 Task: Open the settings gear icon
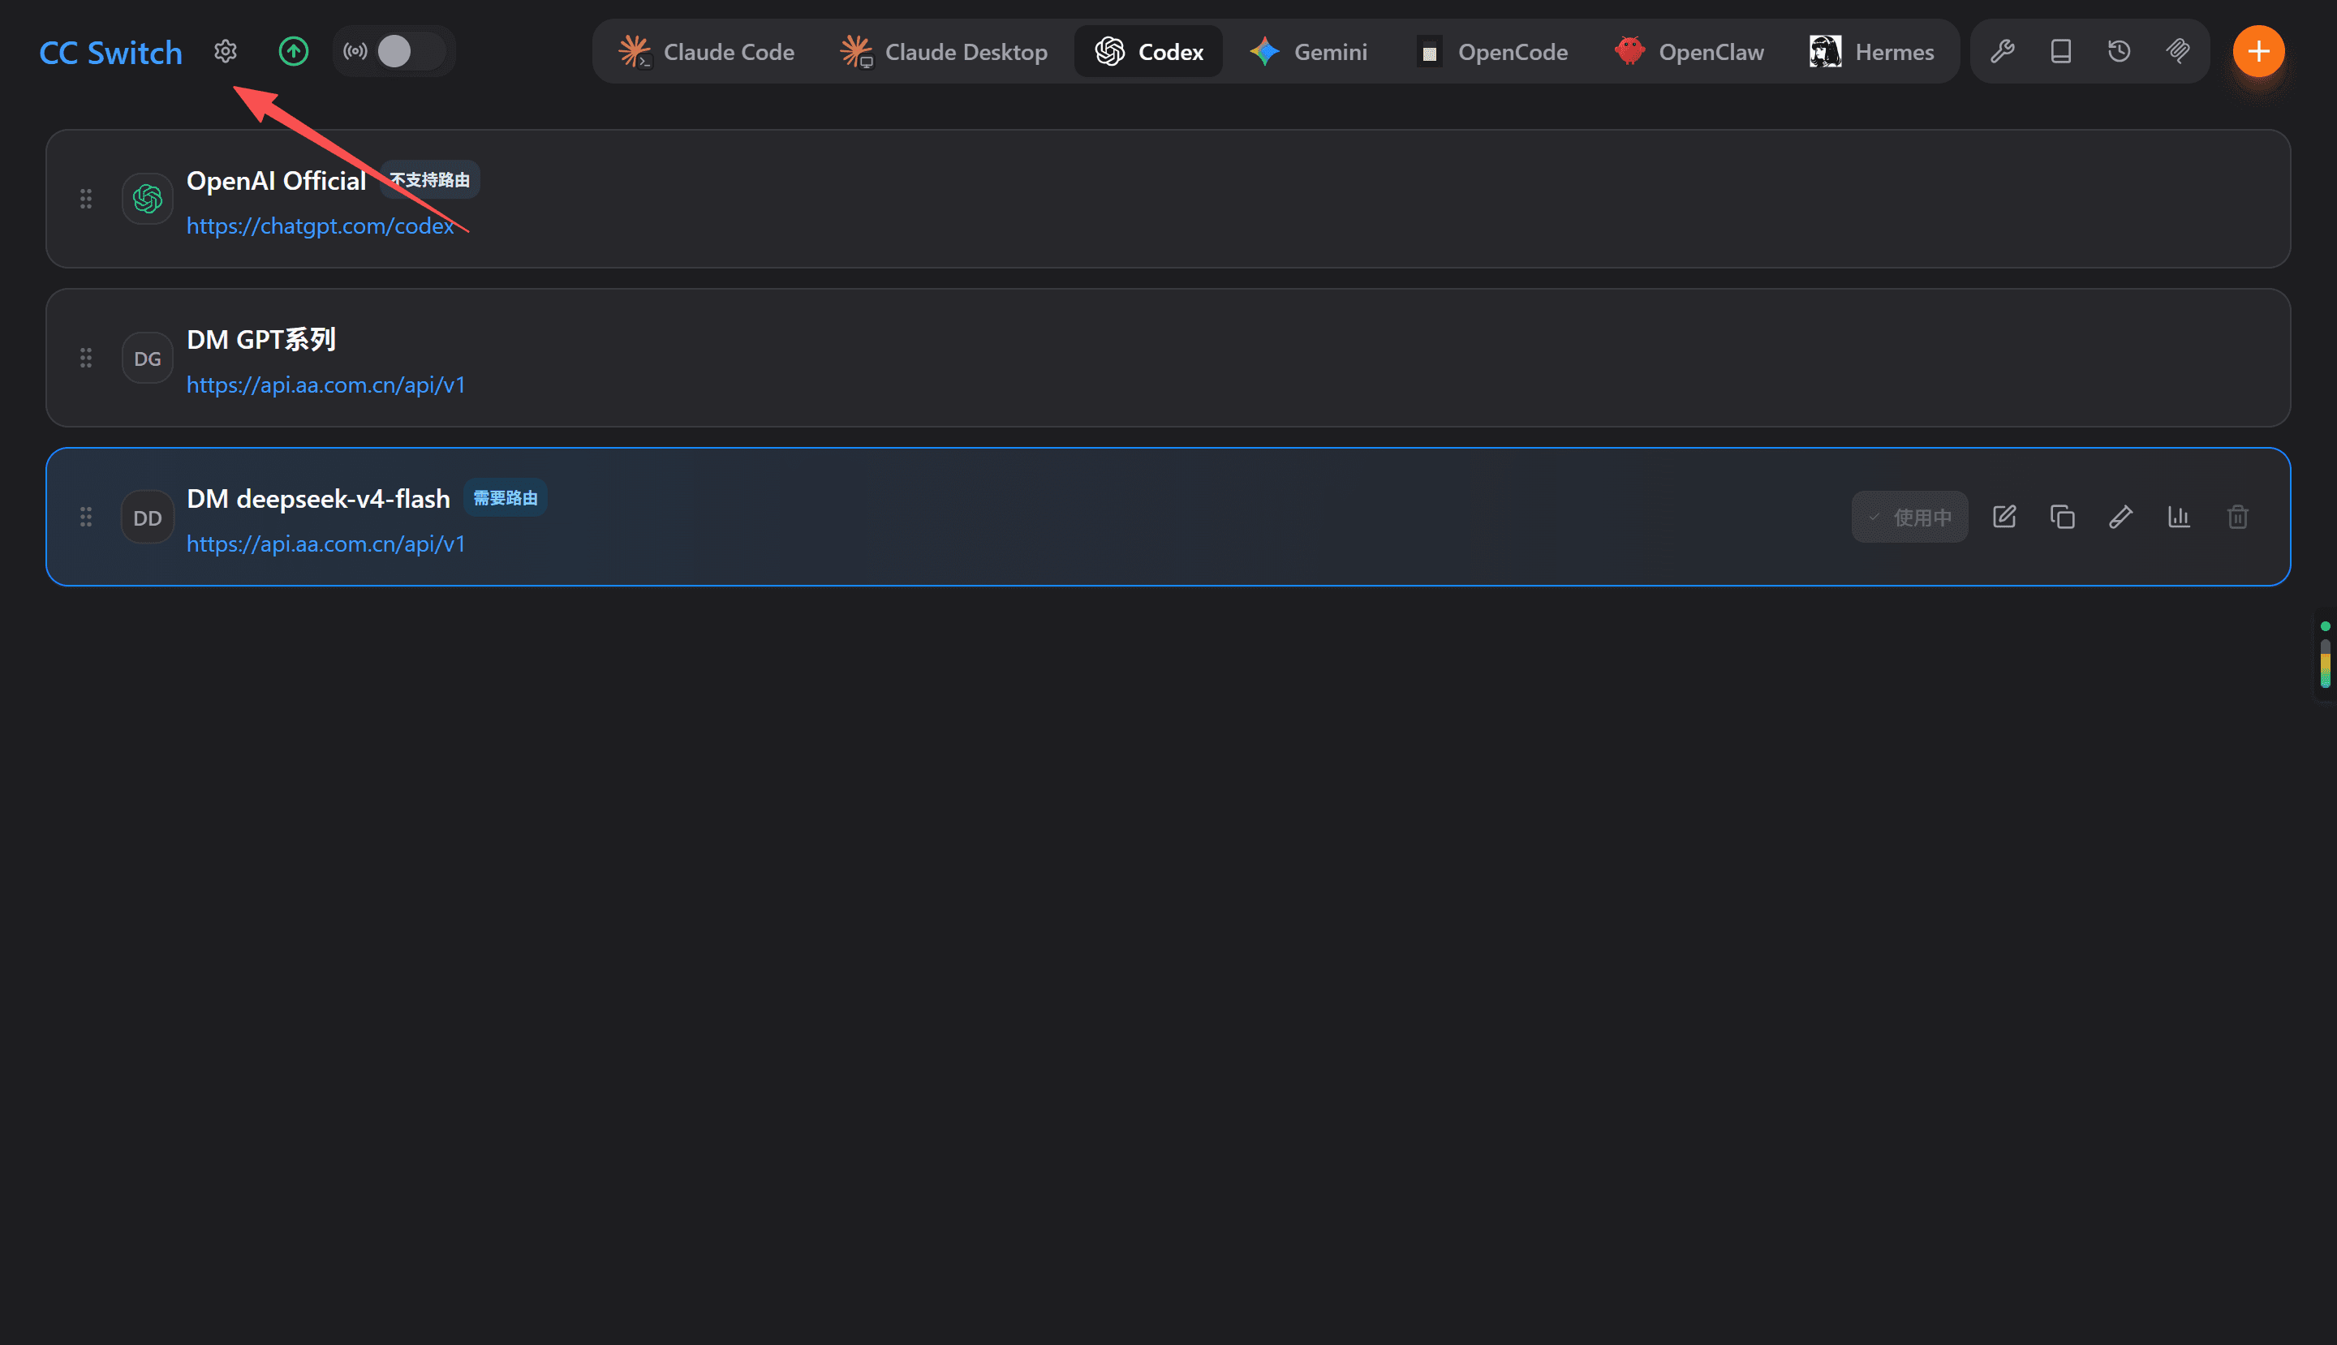tap(226, 52)
